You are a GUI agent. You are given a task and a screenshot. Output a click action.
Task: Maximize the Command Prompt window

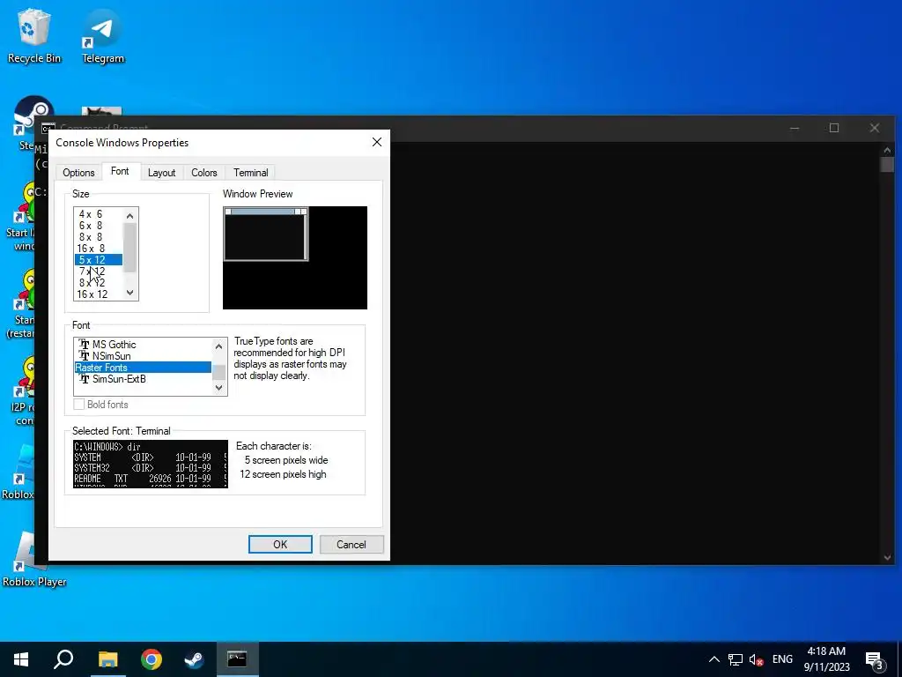click(834, 128)
